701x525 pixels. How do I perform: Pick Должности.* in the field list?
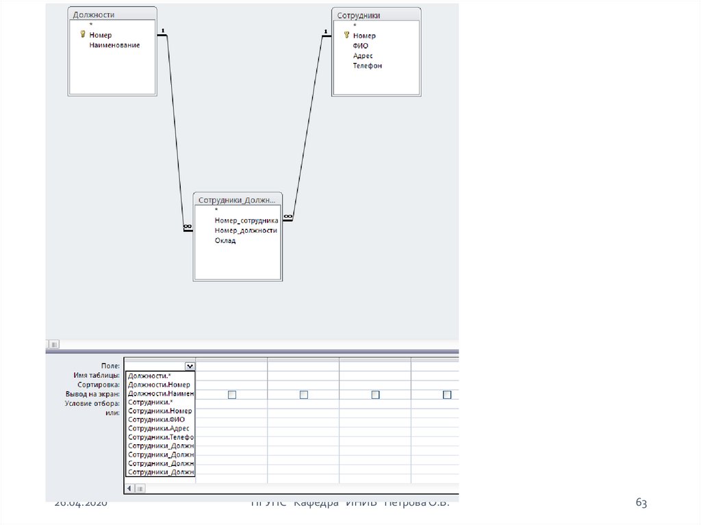coord(150,376)
